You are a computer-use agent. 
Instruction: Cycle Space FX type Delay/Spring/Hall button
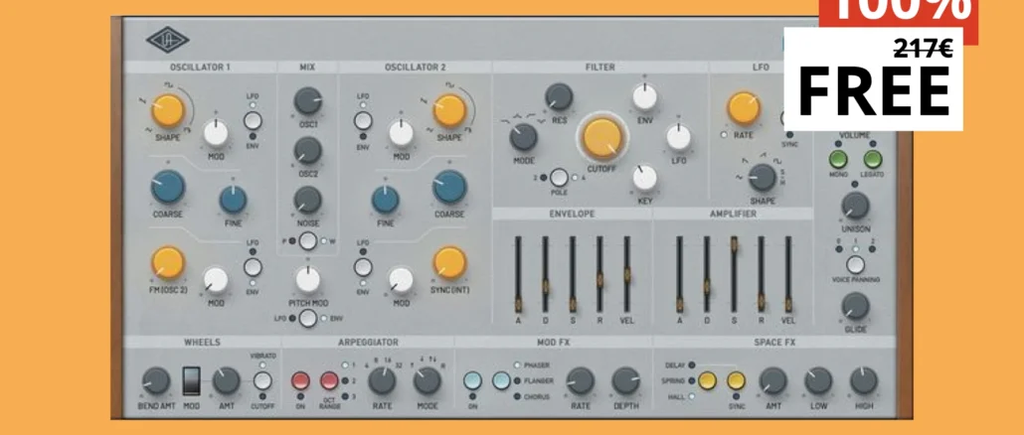[707, 380]
